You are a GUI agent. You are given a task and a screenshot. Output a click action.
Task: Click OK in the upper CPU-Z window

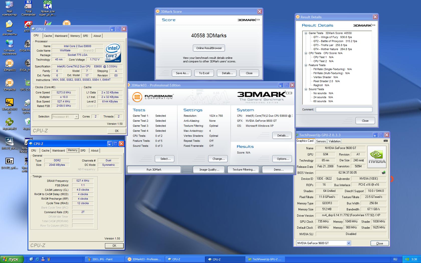(117, 131)
